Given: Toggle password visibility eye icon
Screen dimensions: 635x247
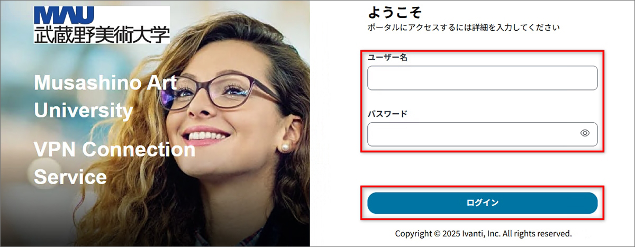Looking at the screenshot, I should pos(585,133).
